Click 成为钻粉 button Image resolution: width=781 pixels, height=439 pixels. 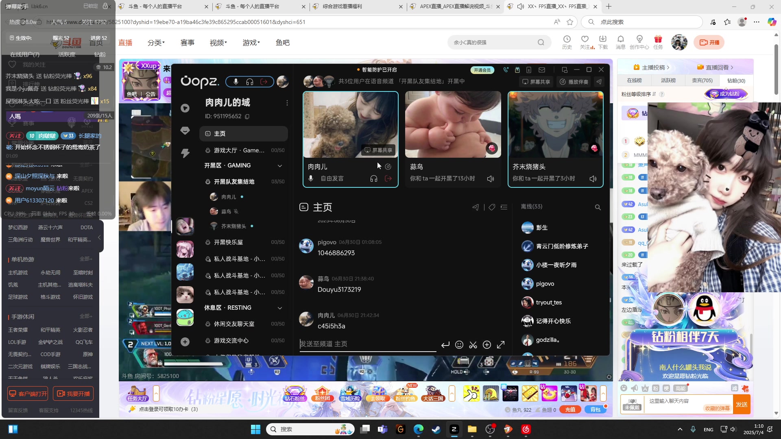tap(726, 94)
